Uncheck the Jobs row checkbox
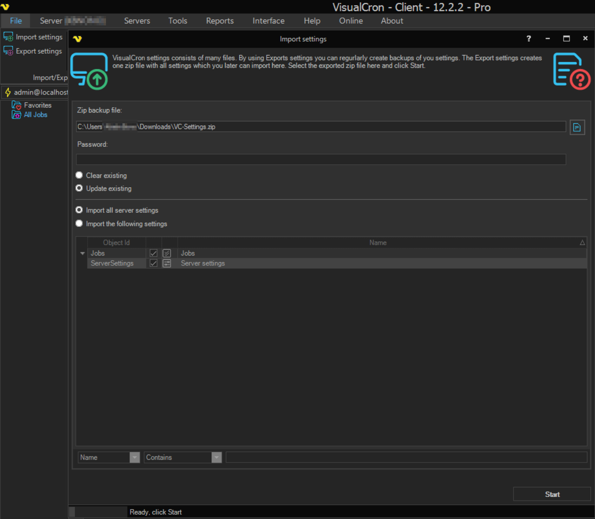This screenshot has height=519, width=595. (x=153, y=253)
